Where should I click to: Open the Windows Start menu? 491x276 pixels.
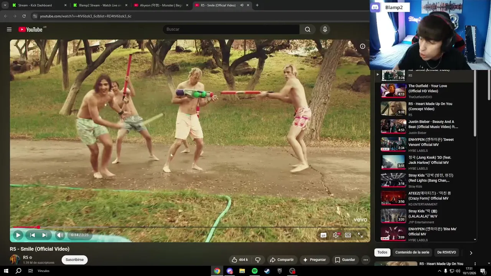6,271
